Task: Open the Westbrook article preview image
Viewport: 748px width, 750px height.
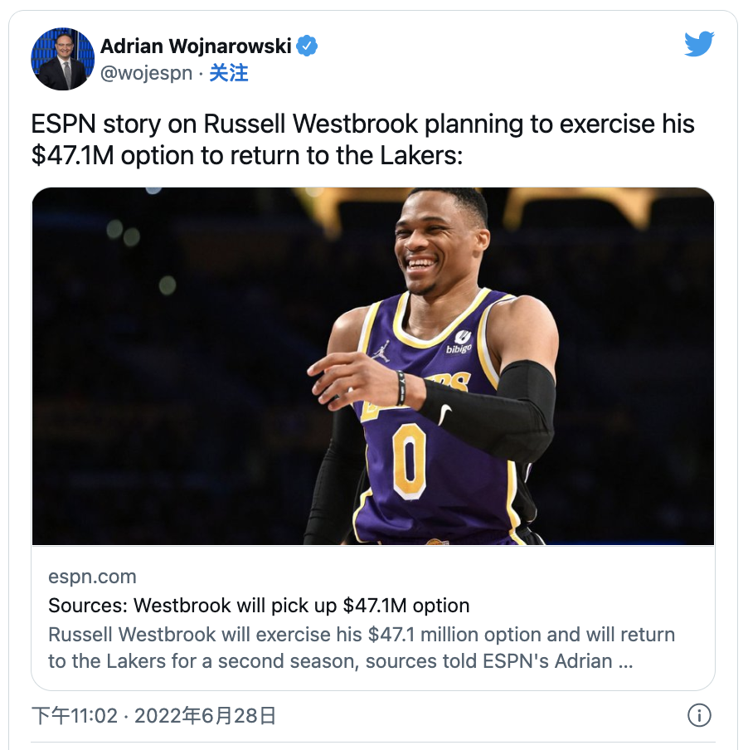Action: (373, 366)
